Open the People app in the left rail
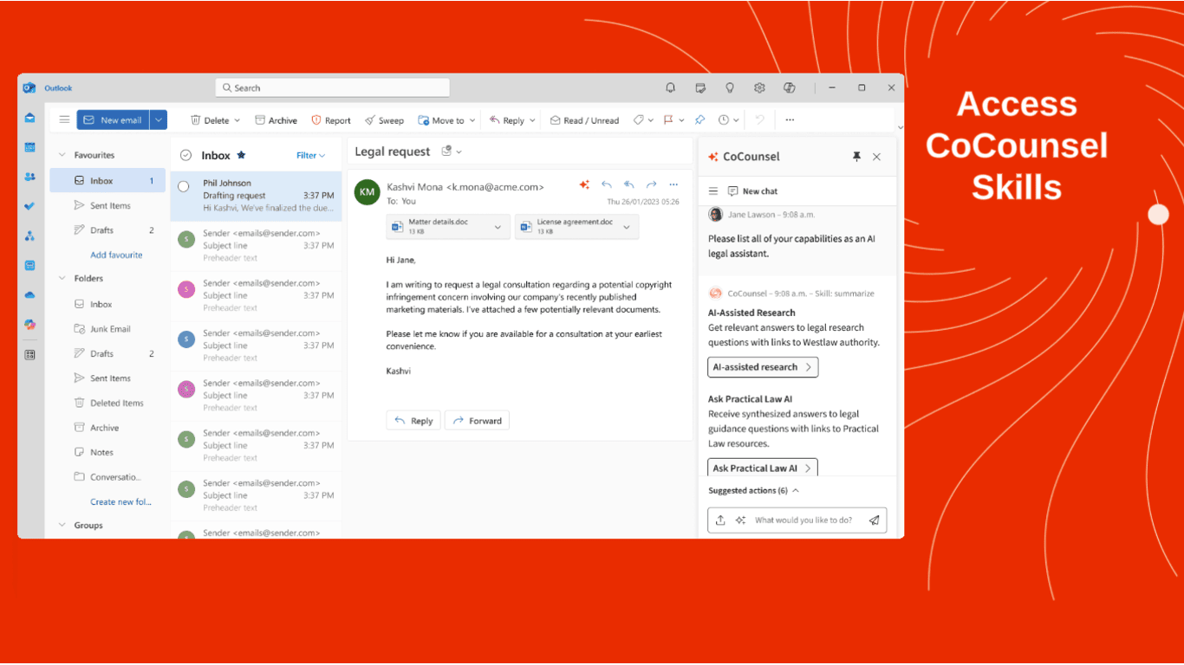Screen dimensions: 1184x665 29,177
